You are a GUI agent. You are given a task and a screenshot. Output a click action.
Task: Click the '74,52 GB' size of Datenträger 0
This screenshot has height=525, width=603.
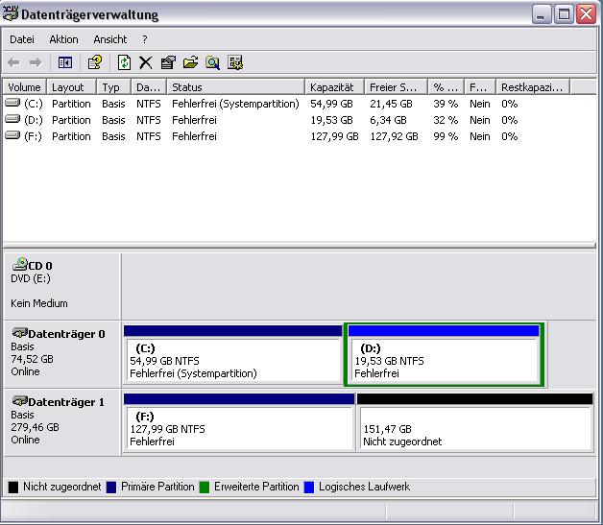32,359
